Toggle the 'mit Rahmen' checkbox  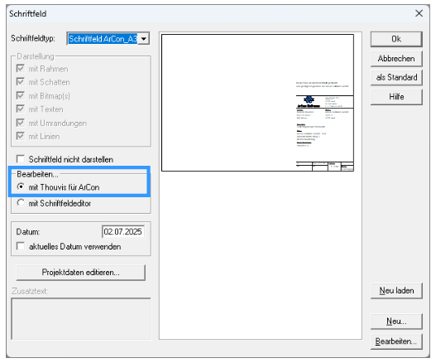point(21,69)
